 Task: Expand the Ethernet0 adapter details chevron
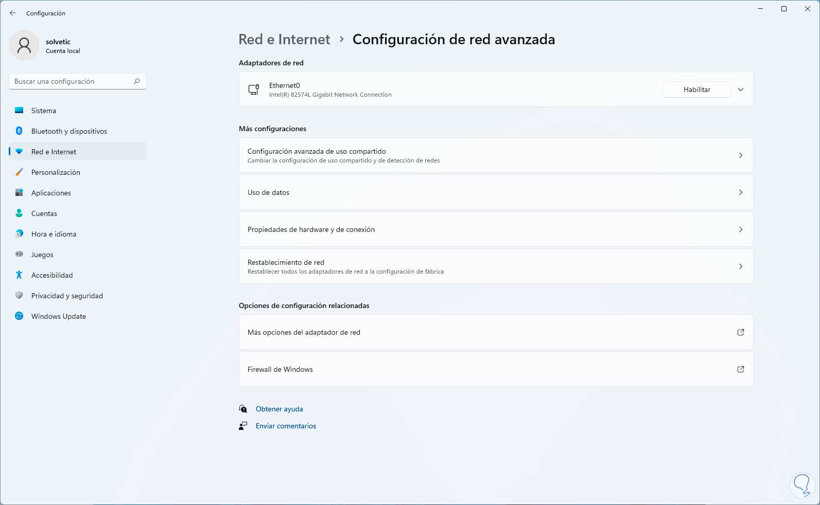pyautogui.click(x=741, y=89)
